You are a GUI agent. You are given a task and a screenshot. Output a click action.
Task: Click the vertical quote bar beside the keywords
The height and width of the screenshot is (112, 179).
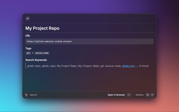[26, 66]
